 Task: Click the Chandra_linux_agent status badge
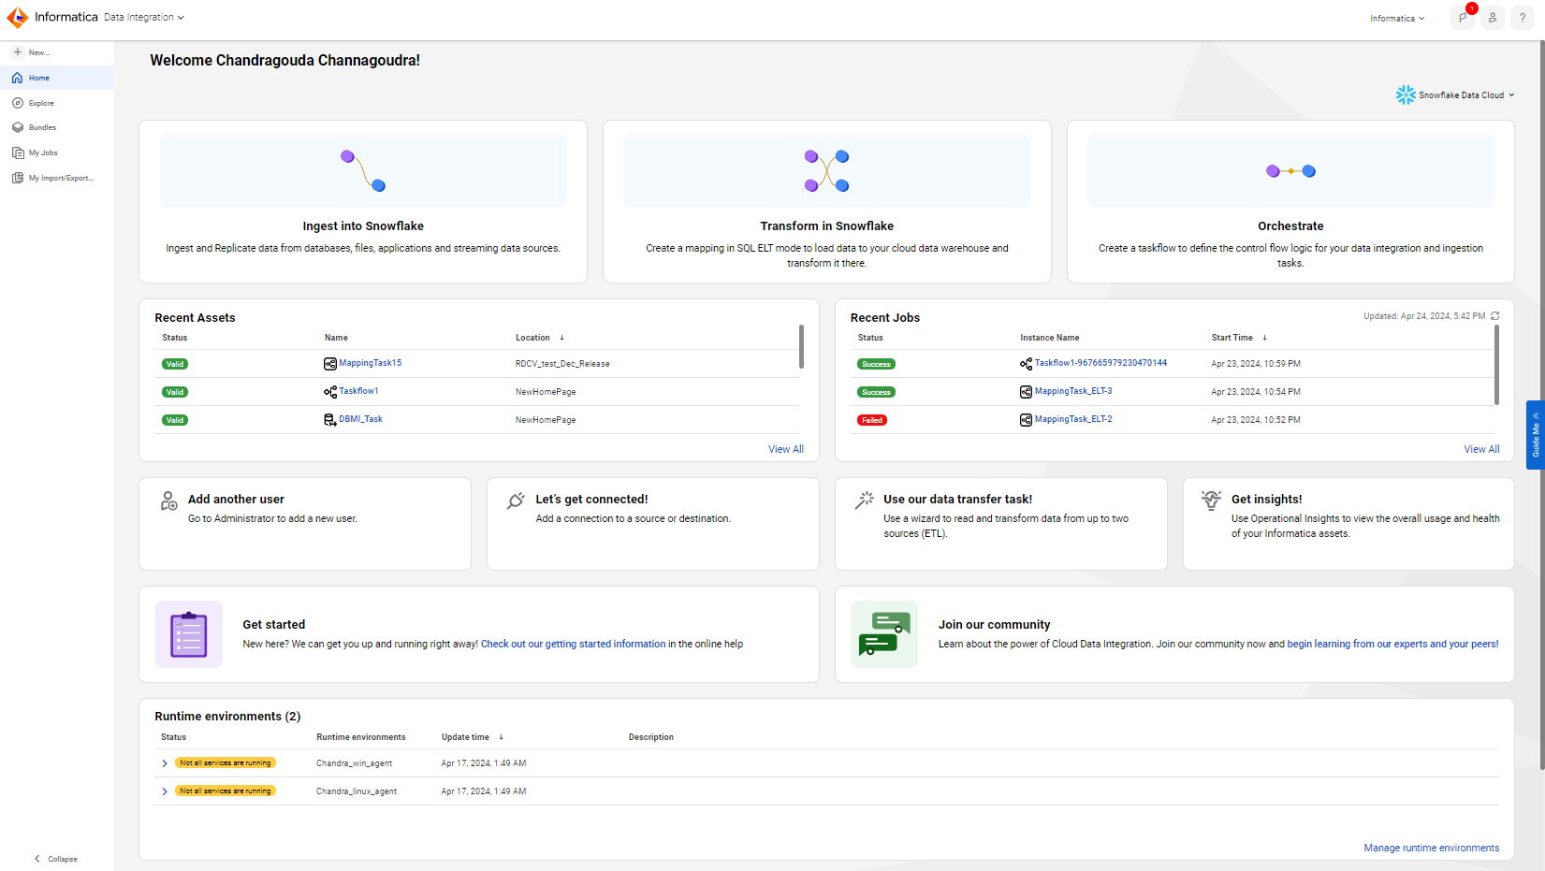(x=226, y=791)
